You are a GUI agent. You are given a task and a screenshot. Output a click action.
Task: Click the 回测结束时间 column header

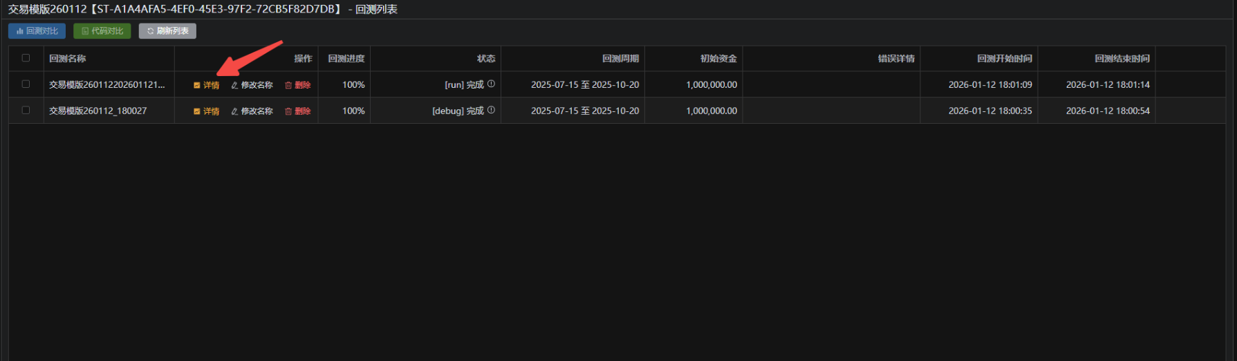pos(1122,59)
